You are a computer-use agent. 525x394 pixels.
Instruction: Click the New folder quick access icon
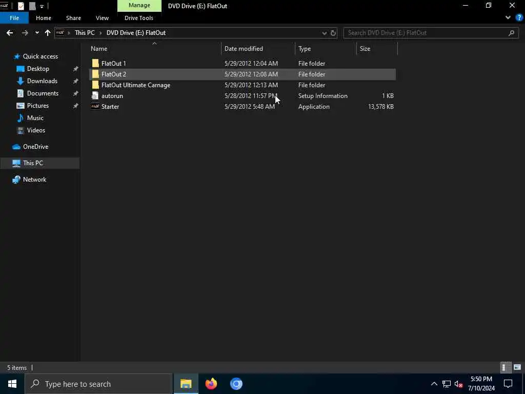click(x=32, y=6)
